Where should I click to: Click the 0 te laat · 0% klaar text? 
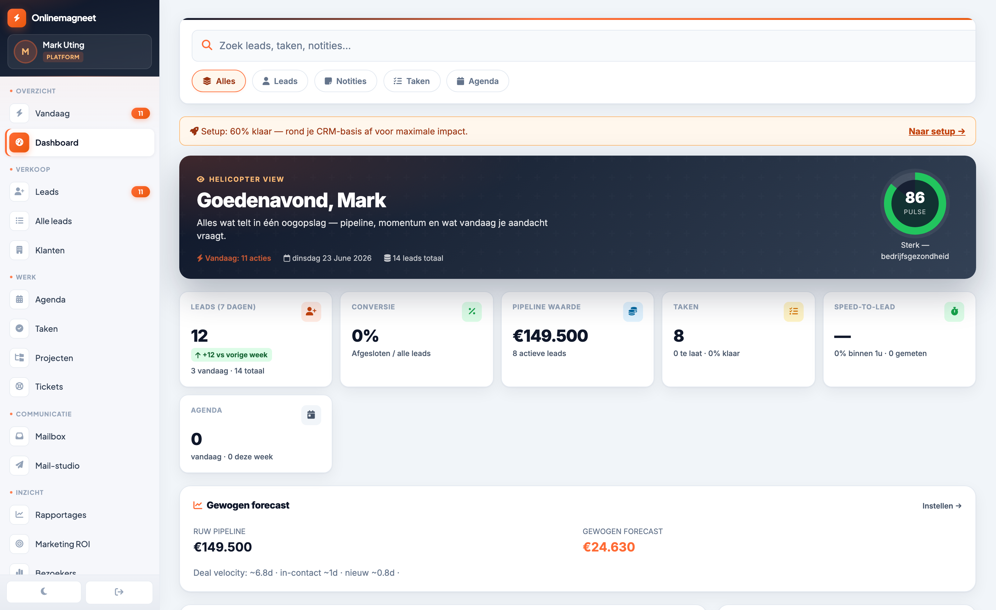[706, 353]
